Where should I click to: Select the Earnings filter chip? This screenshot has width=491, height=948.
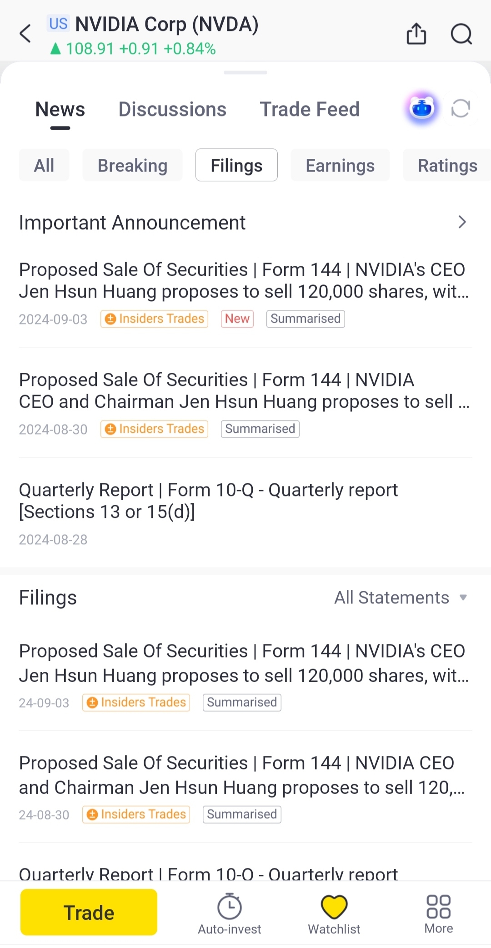click(340, 165)
